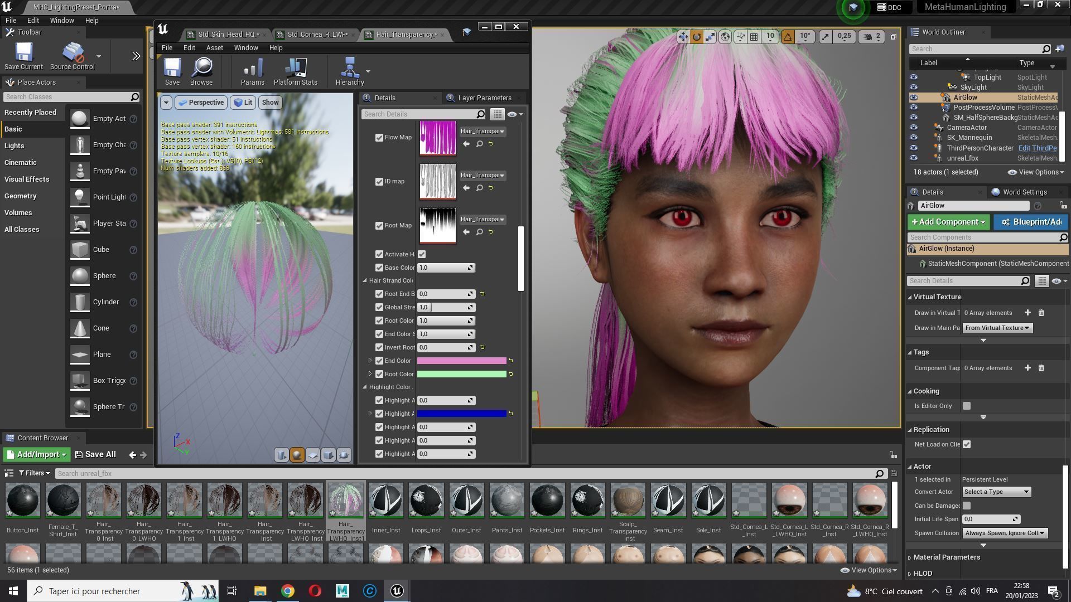The image size is (1071, 602).
Task: Open the Convert Actor 'Select a Type' dropdown
Action: point(996,492)
